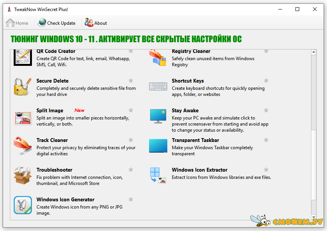Maximize the TweakNow WinSecret Plus window
The height and width of the screenshot is (231, 327).
pyautogui.click(x=297, y=9)
